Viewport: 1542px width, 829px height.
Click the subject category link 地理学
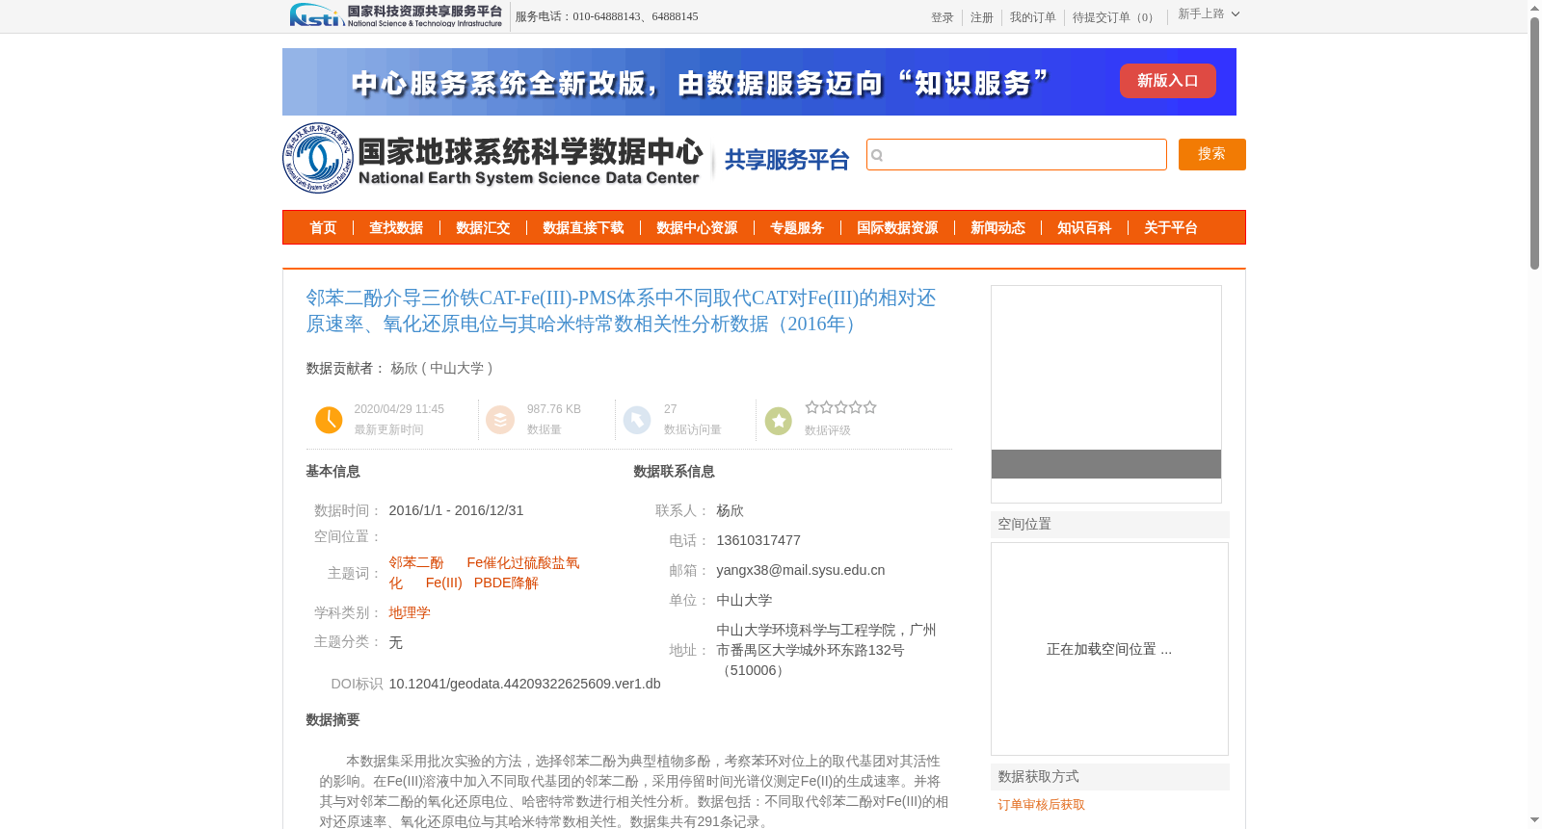click(x=410, y=612)
